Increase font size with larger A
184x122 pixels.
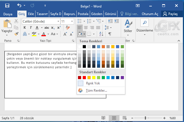[65, 34]
